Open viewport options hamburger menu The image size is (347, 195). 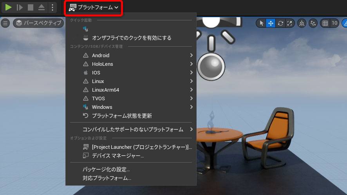pos(5,23)
